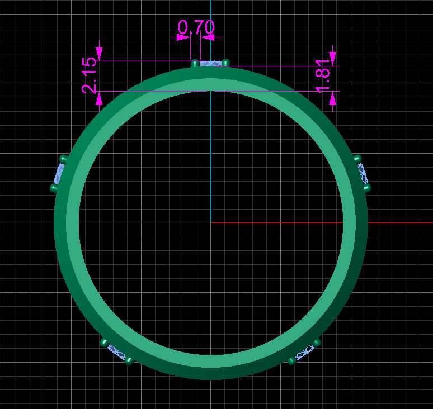Viewport: 433px width, 409px height.
Task: Pick the gemstone on ring's left side
Action: (59, 174)
